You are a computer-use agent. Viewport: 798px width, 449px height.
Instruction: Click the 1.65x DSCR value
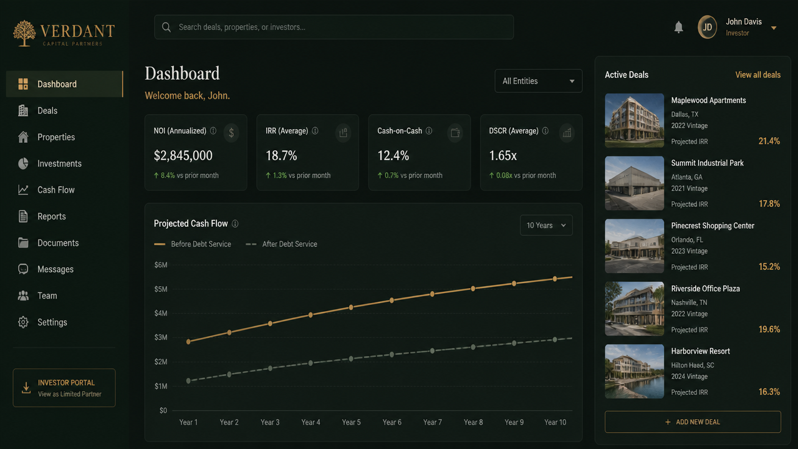coord(503,156)
